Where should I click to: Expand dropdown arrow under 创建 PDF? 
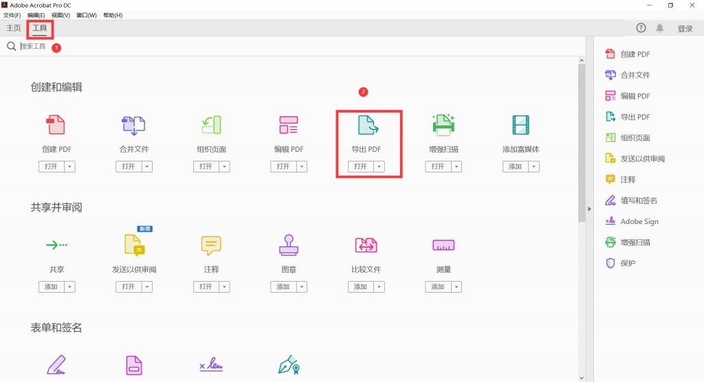(x=69, y=166)
